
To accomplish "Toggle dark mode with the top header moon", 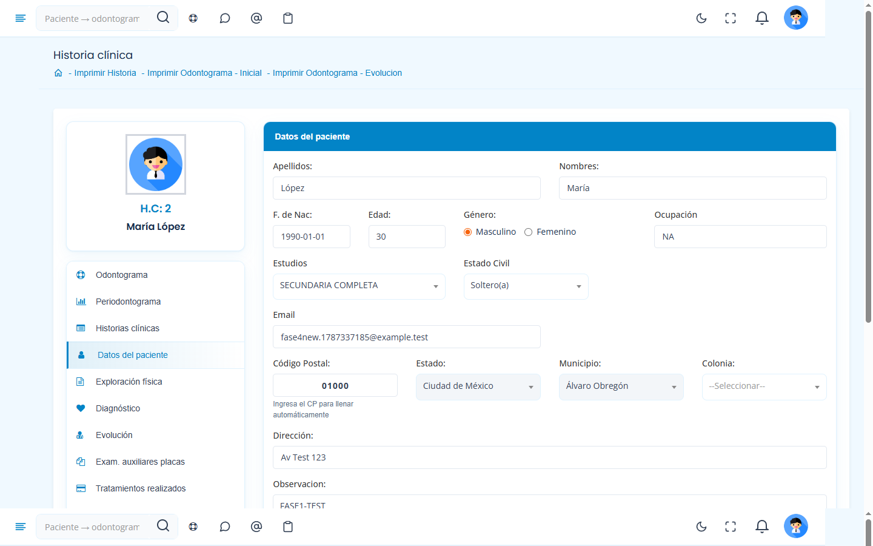I will [x=701, y=18].
